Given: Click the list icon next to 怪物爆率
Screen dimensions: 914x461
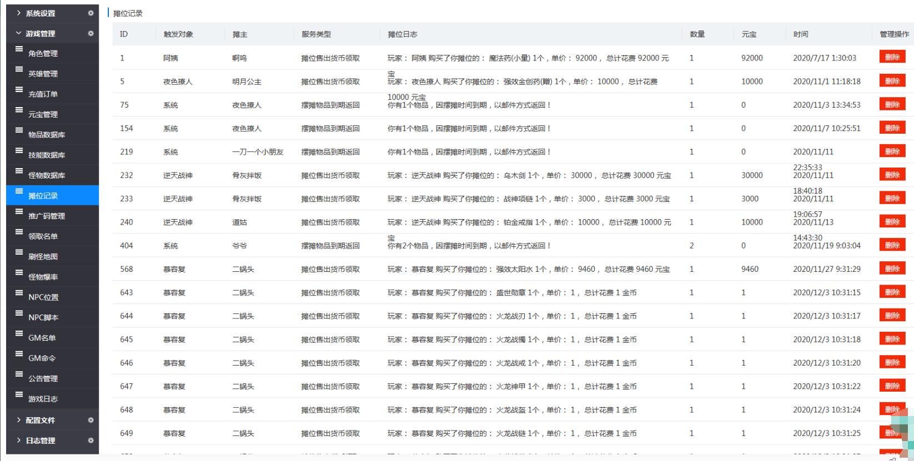Looking at the screenshot, I should [19, 273].
